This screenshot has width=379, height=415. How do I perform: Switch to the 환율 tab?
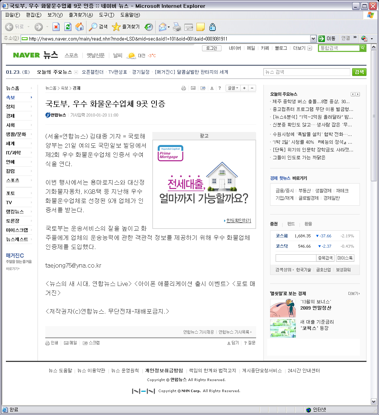[x=308, y=224]
